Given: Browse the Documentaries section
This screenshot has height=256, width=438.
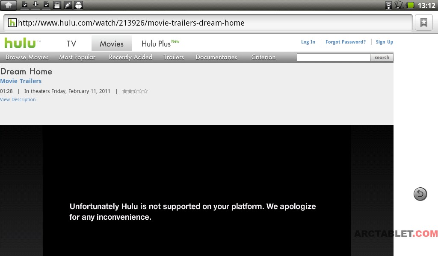Looking at the screenshot, I should [x=216, y=57].
